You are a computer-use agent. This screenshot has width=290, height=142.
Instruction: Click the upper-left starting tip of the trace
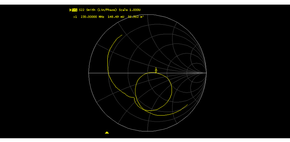(122, 35)
